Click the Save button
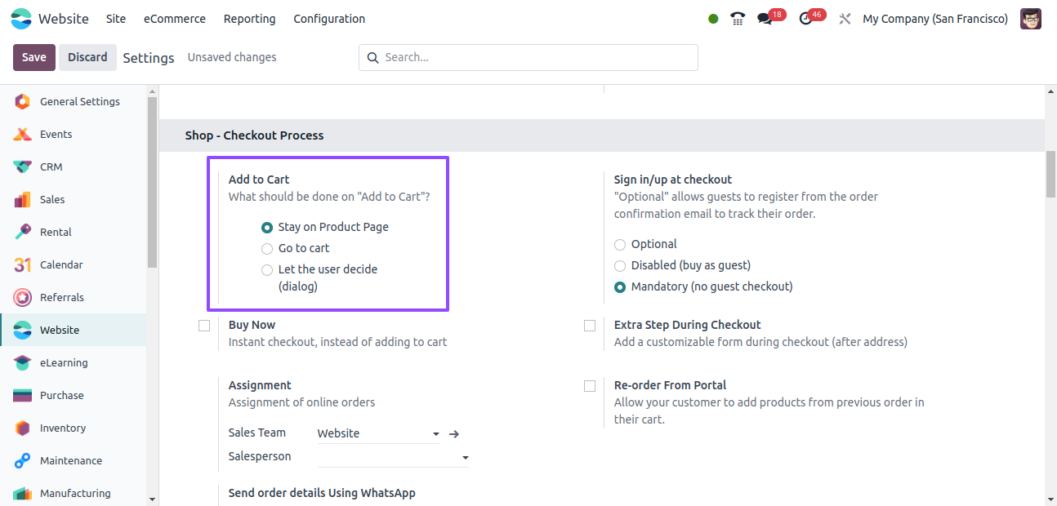1057x506 pixels. point(34,57)
